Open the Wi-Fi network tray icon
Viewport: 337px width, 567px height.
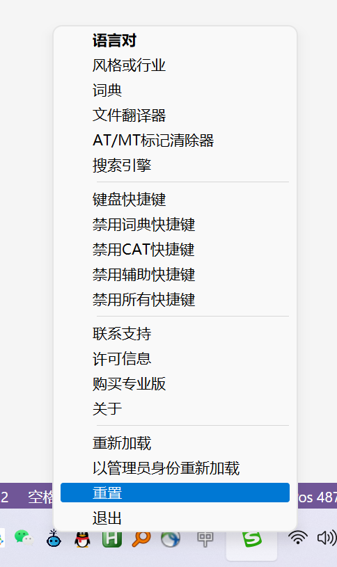(297, 538)
